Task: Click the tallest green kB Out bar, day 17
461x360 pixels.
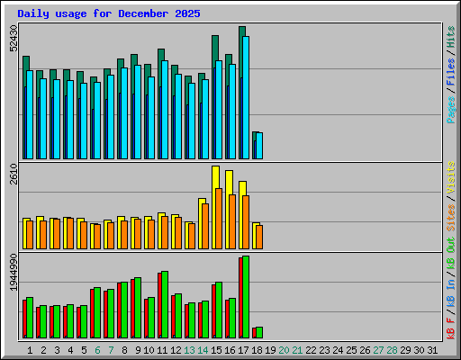Action: 246,297
